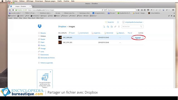The width and height of the screenshot is (178, 100).
Task: Close the synchronisation promo card
Action: click(51, 72)
